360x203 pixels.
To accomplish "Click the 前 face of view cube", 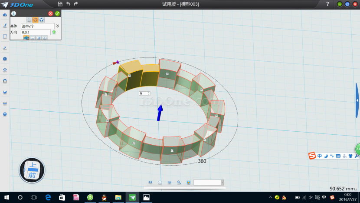I will point(32,175).
